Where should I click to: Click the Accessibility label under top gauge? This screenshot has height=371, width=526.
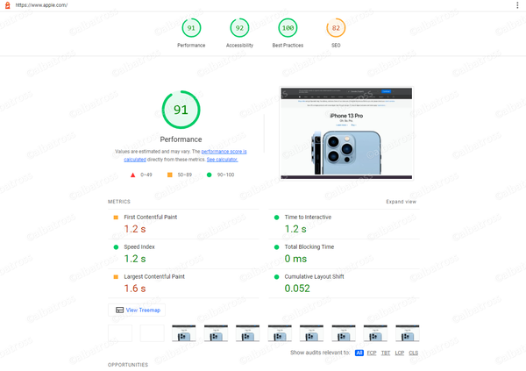239,46
